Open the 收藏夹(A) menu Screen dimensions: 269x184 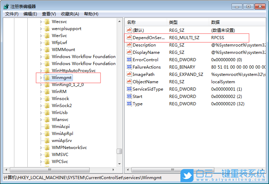[70, 14]
